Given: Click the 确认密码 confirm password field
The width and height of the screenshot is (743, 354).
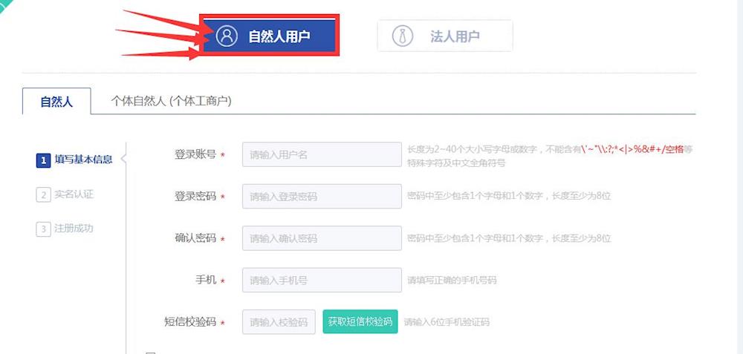Looking at the screenshot, I should (x=322, y=238).
